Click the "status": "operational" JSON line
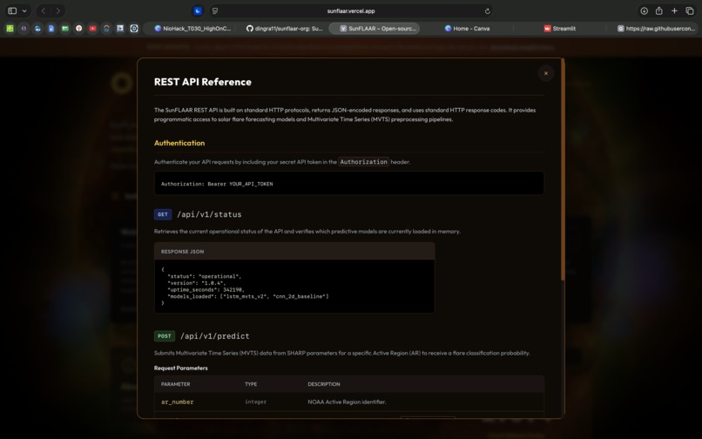The height and width of the screenshot is (439, 702). [x=204, y=276]
